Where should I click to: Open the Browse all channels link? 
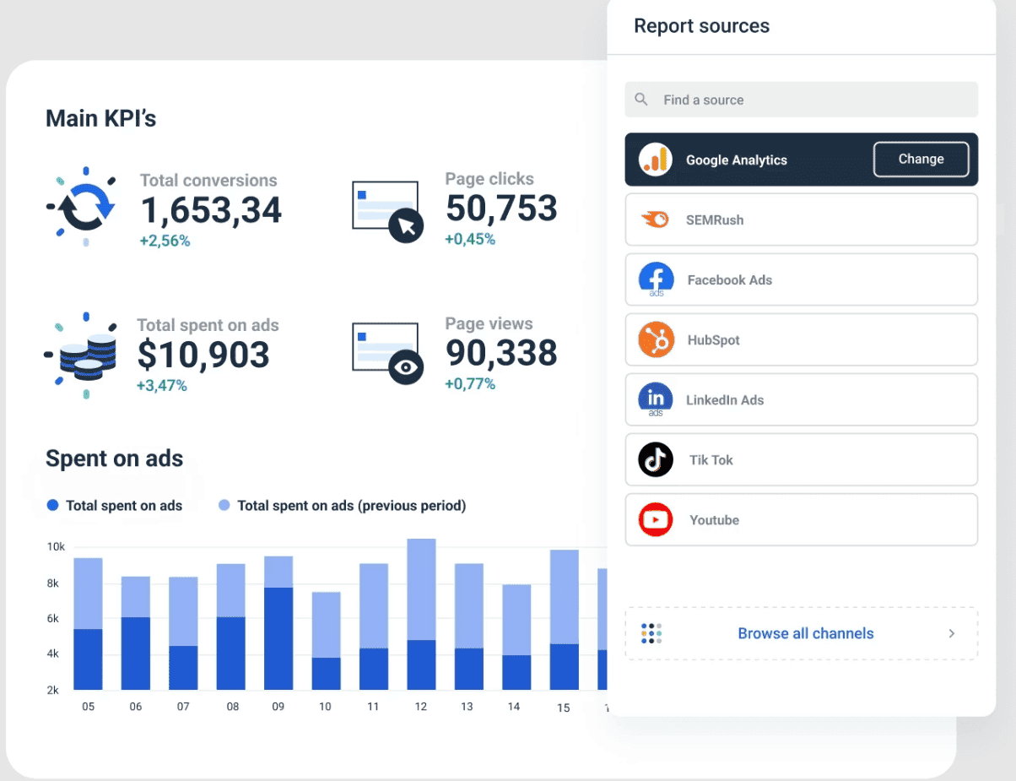[x=805, y=633]
